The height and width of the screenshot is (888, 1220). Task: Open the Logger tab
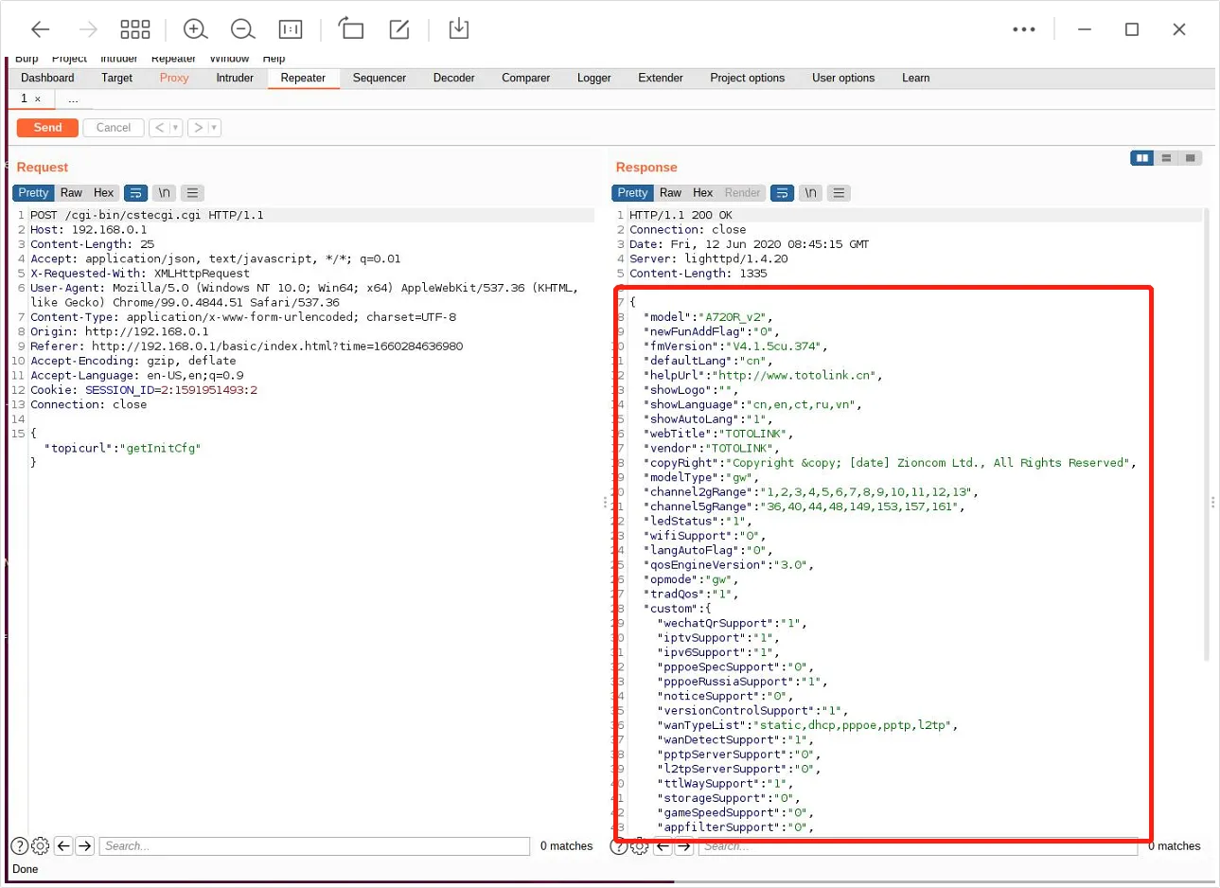[594, 79]
